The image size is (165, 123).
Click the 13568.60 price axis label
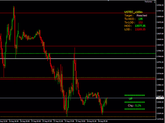coord(160,56)
